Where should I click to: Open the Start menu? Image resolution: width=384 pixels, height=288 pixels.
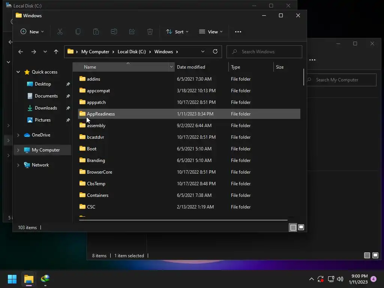[x=12, y=279]
